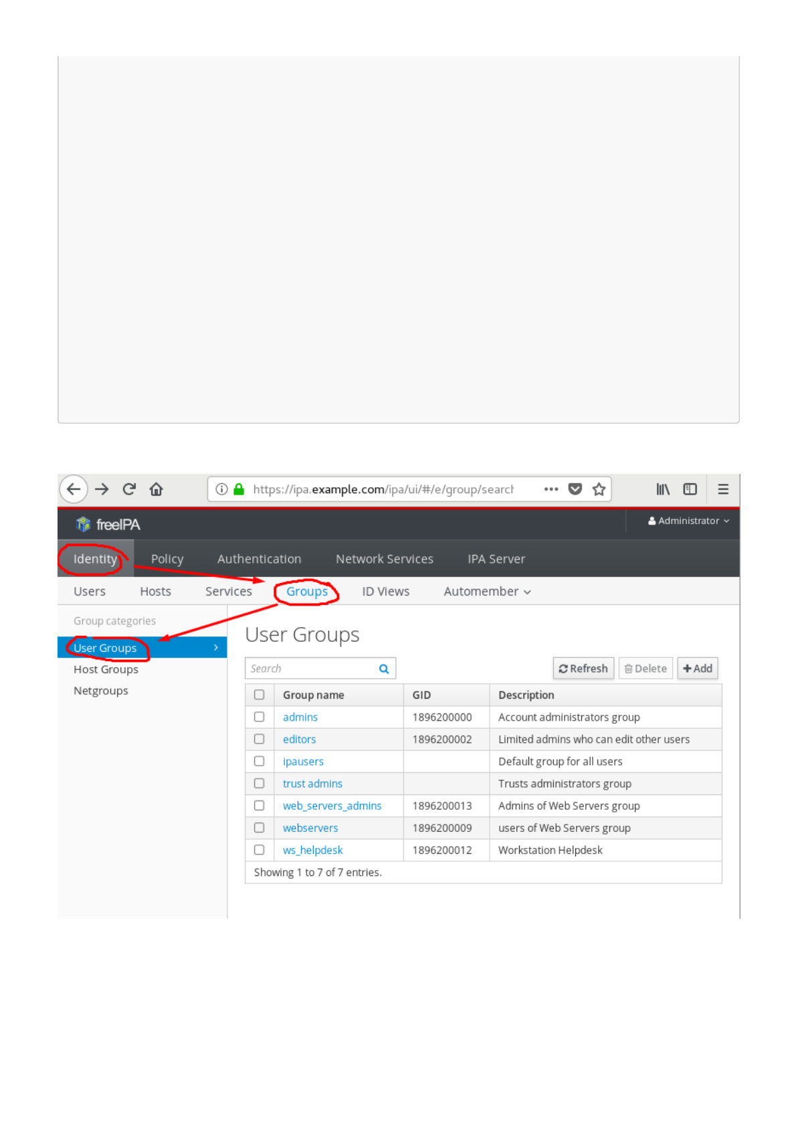This screenshot has width=796, height=1127.
Task: Open the webservers group link
Action: [310, 828]
